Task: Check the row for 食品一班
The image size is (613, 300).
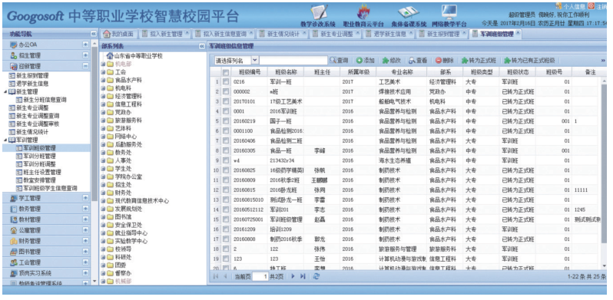Action: tap(226, 150)
